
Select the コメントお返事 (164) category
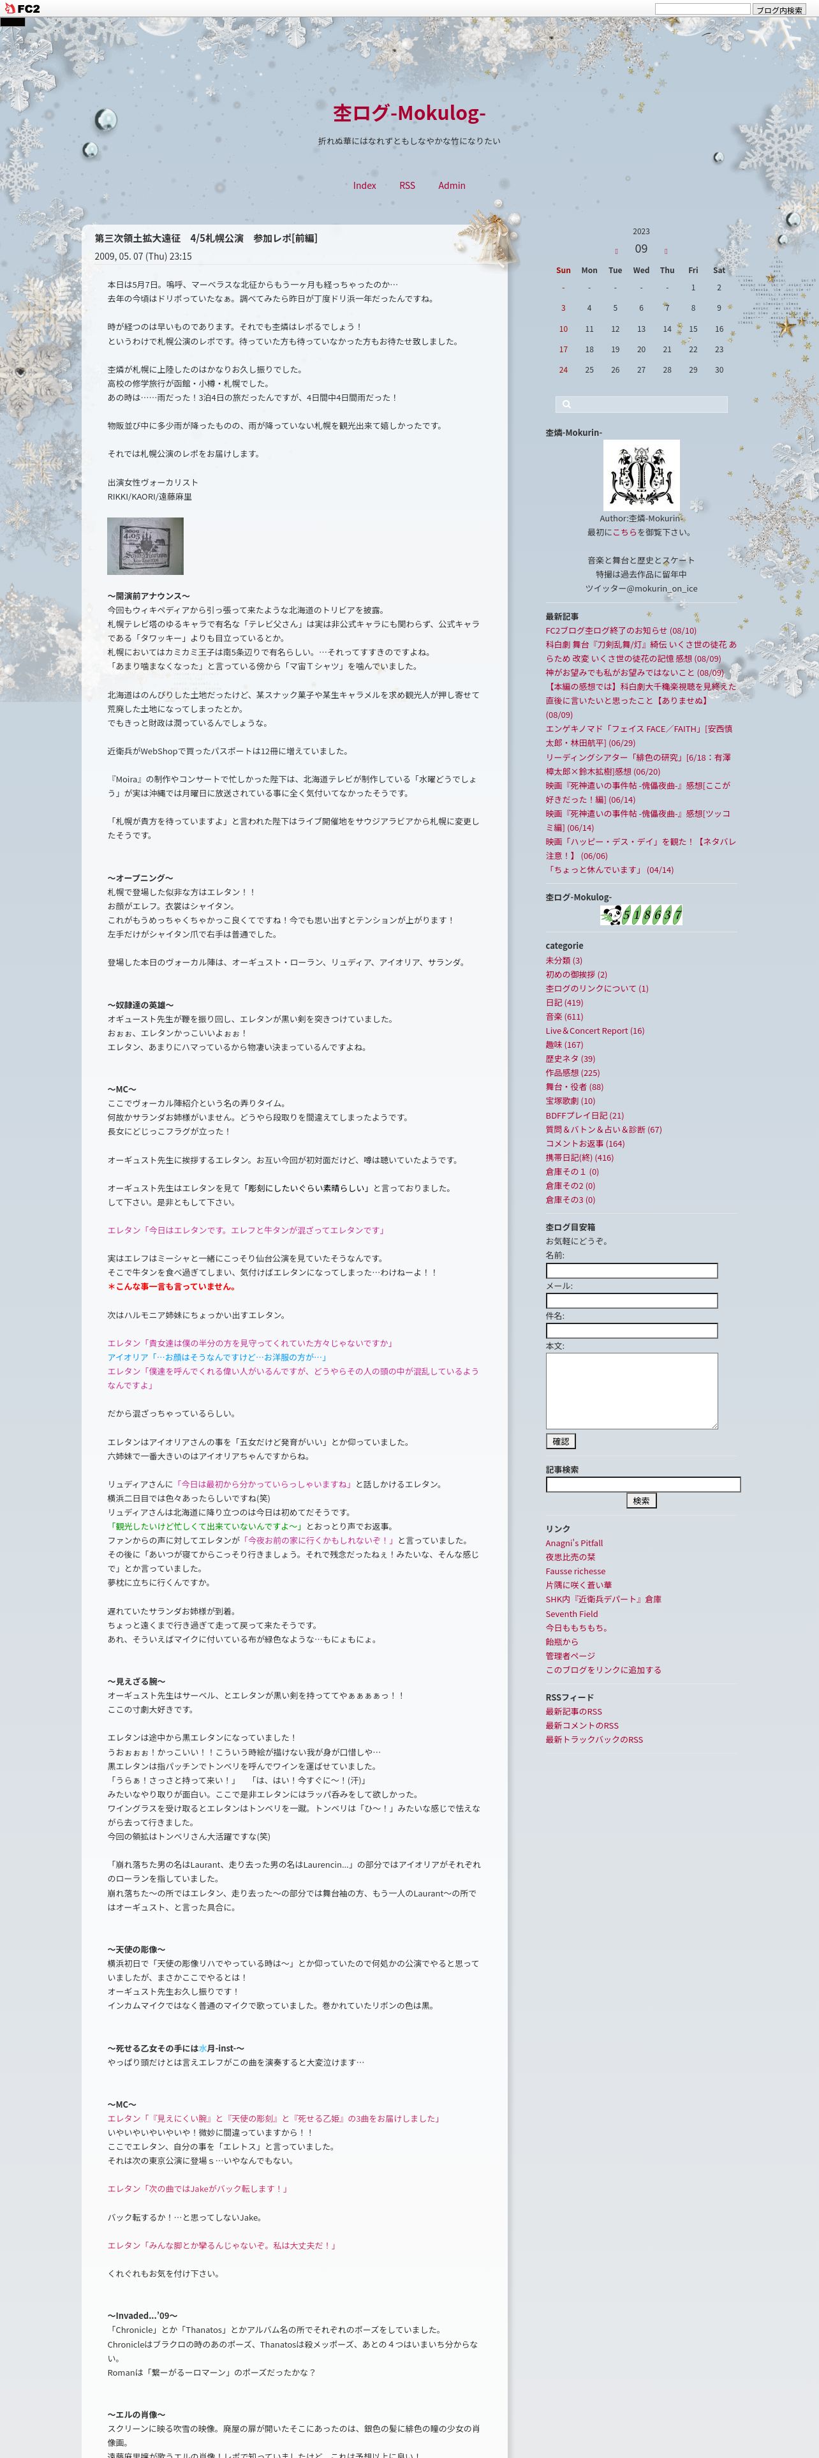(x=584, y=1143)
